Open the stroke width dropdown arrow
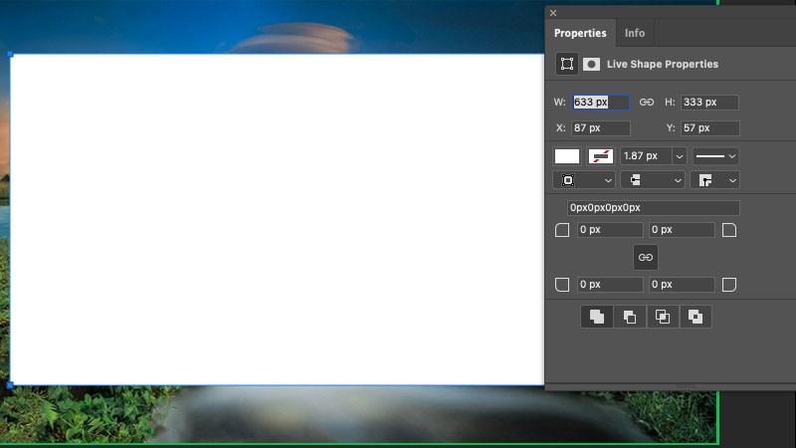Screen dimensions: 796x448 (679, 156)
